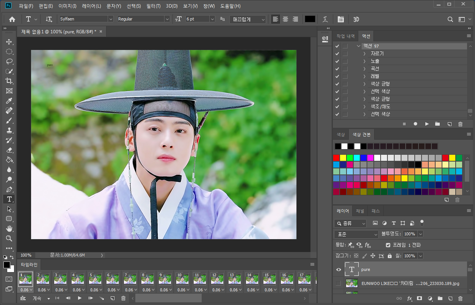
Task: Select the Dodge tool
Action: (9, 179)
